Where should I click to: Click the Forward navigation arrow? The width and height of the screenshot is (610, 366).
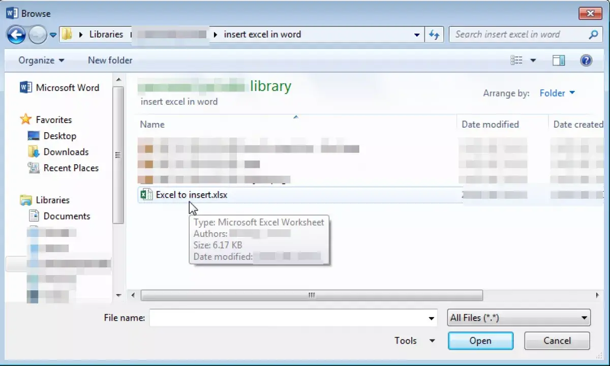point(38,35)
